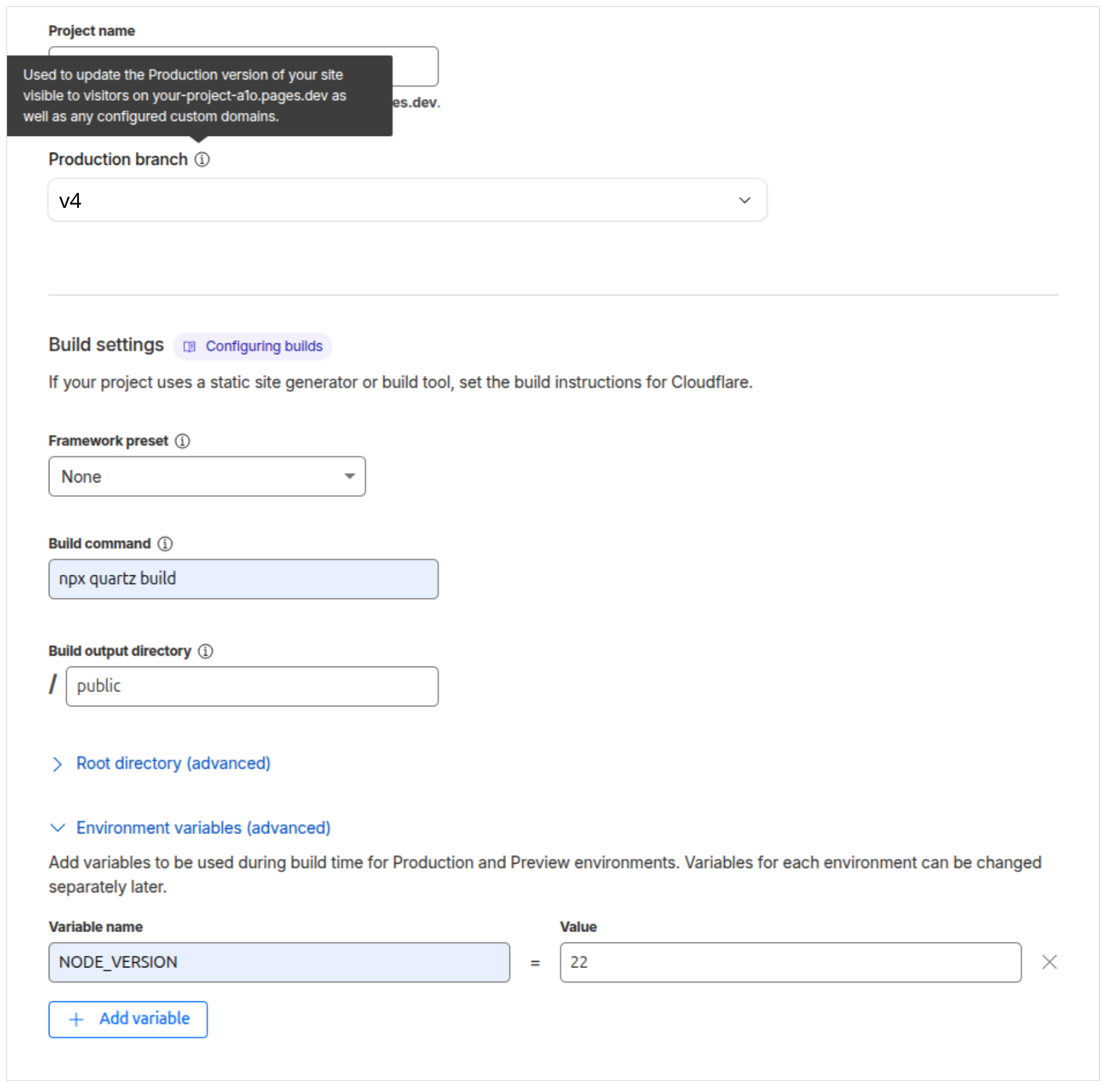Click the Value field containing 22
The image size is (1106, 1088).
tap(790, 962)
